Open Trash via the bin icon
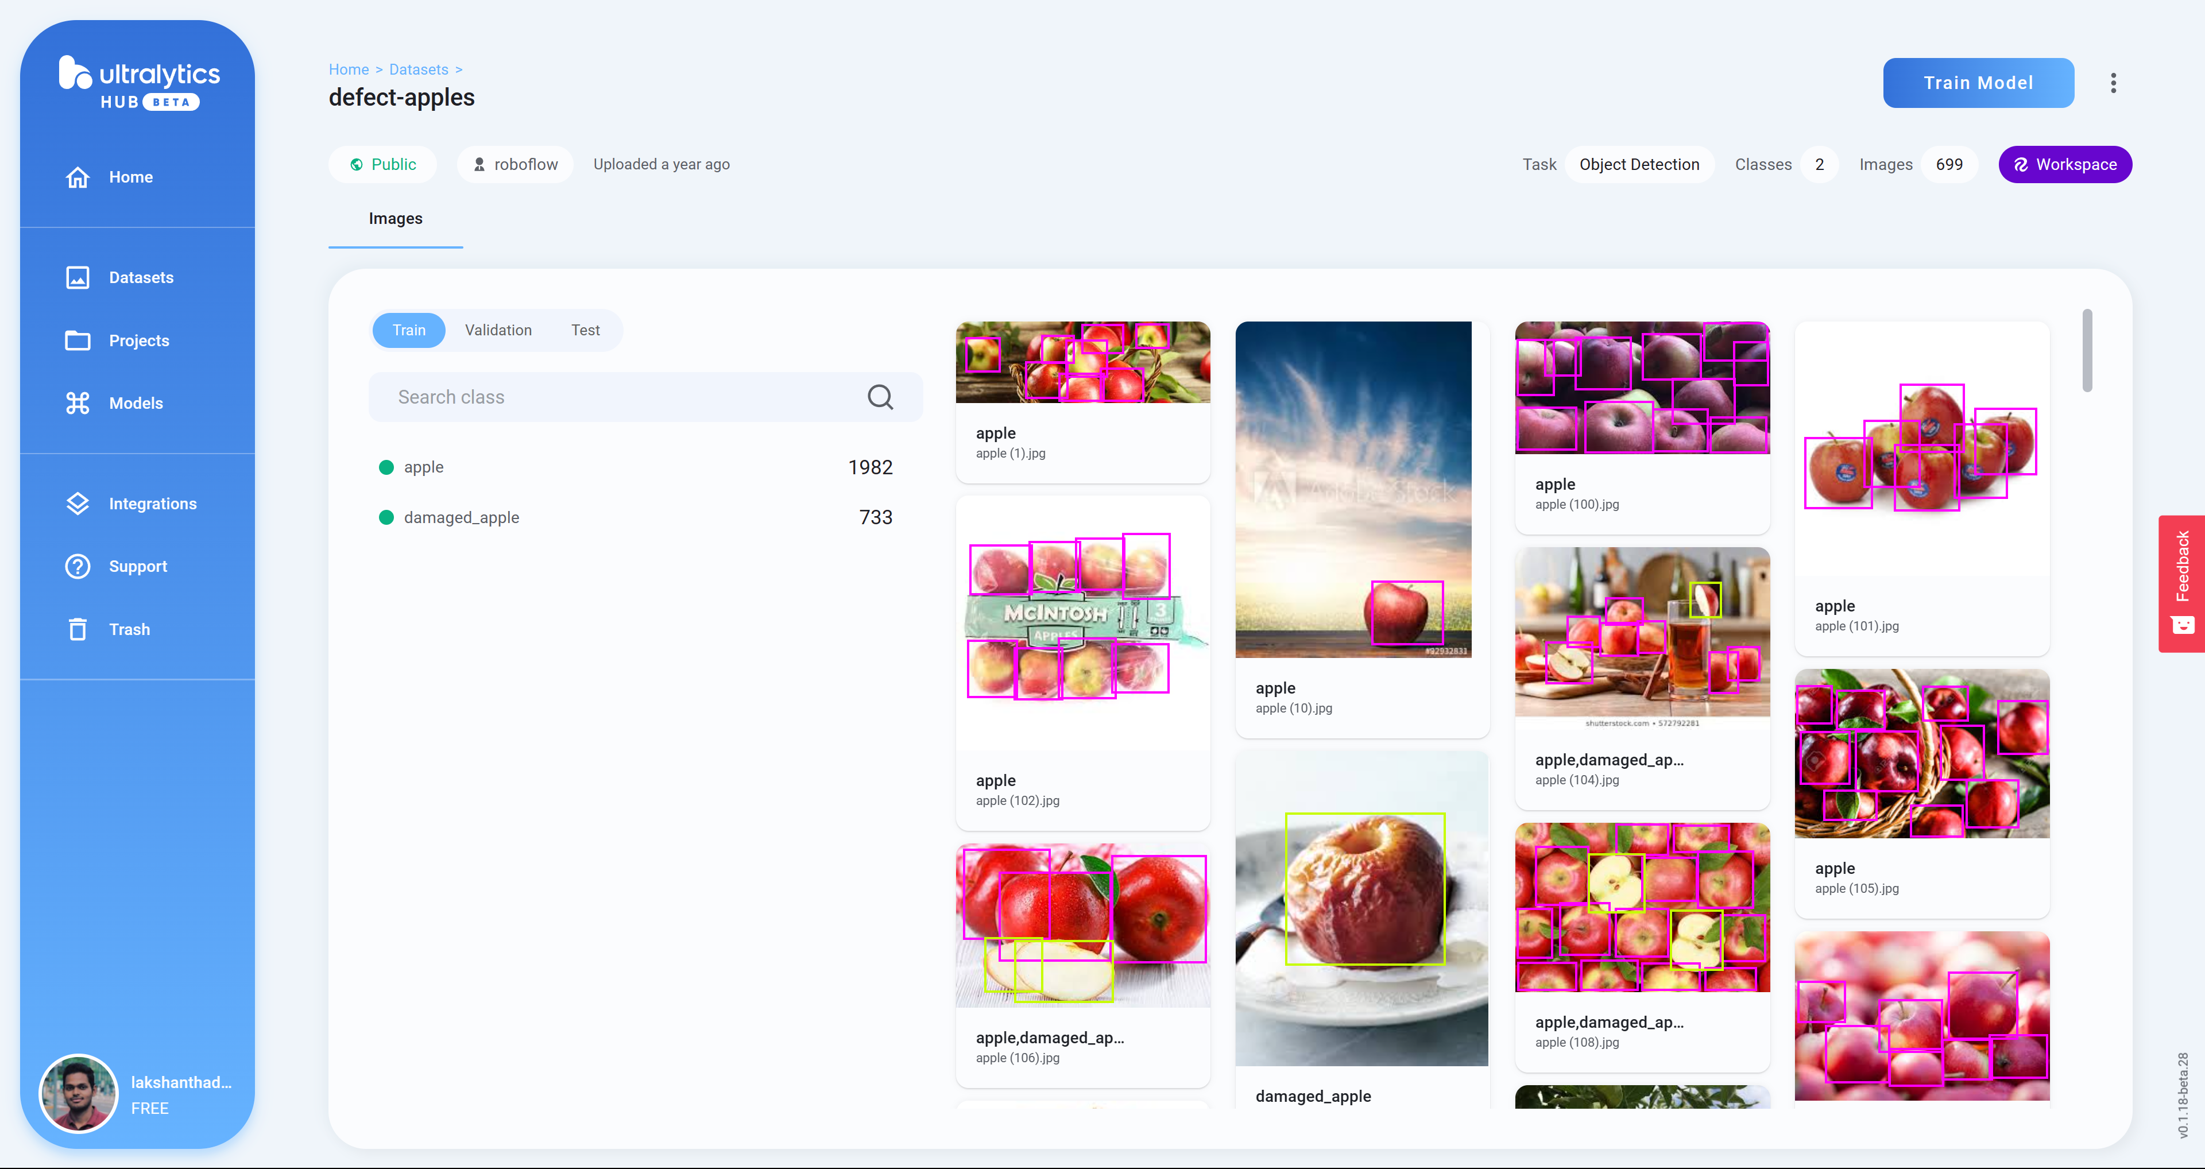Image resolution: width=2205 pixels, height=1169 pixels. (x=78, y=630)
